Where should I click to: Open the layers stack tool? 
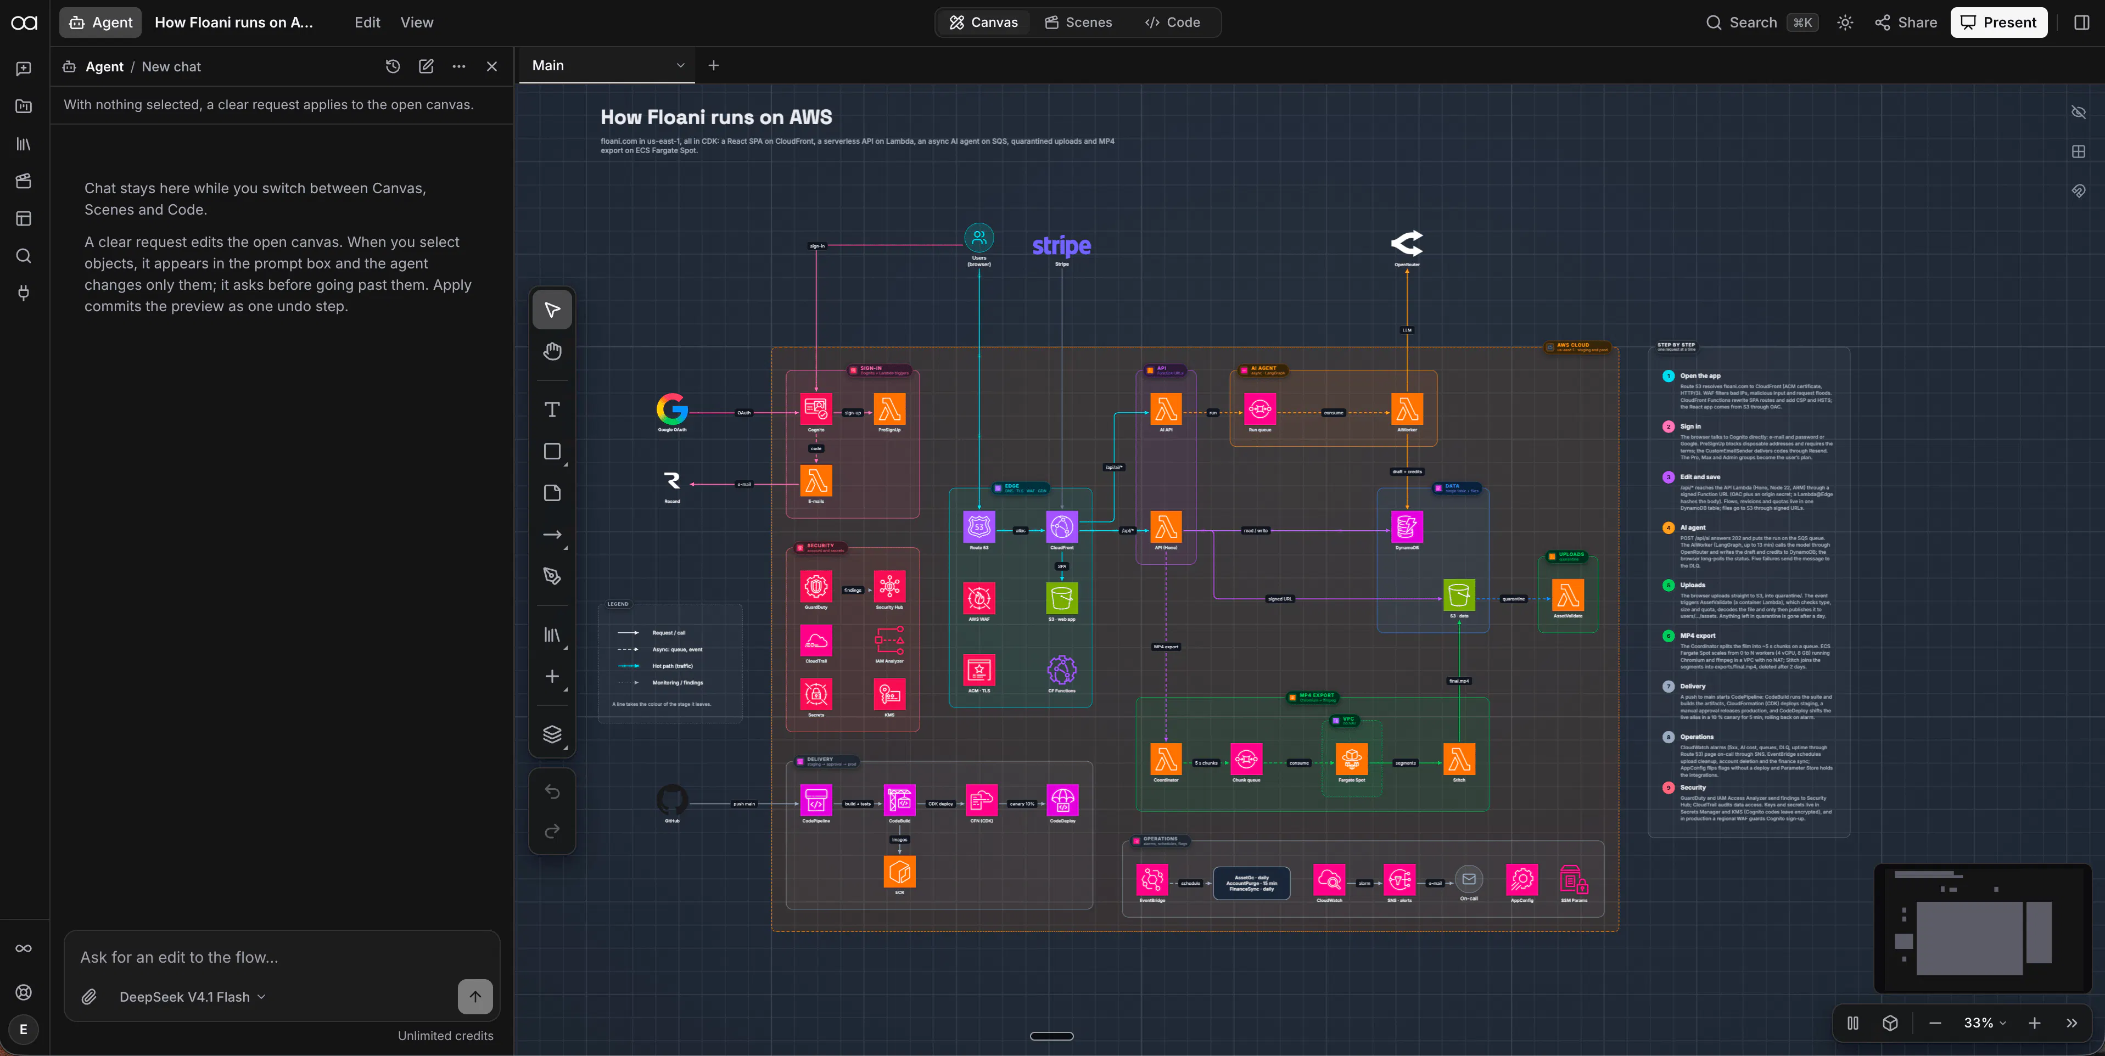click(552, 734)
